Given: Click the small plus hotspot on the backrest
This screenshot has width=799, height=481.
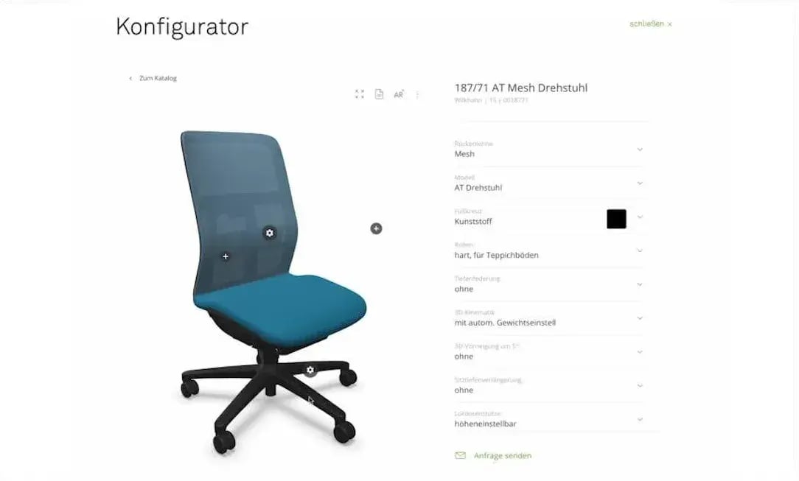Looking at the screenshot, I should (x=226, y=256).
